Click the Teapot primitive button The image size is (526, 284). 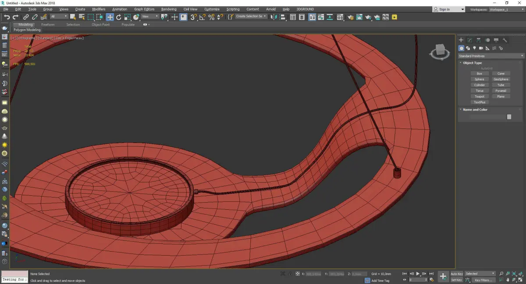[x=479, y=97]
